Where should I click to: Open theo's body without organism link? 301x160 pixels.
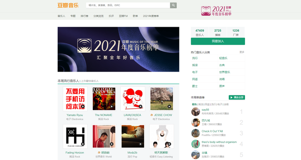tap(219, 142)
